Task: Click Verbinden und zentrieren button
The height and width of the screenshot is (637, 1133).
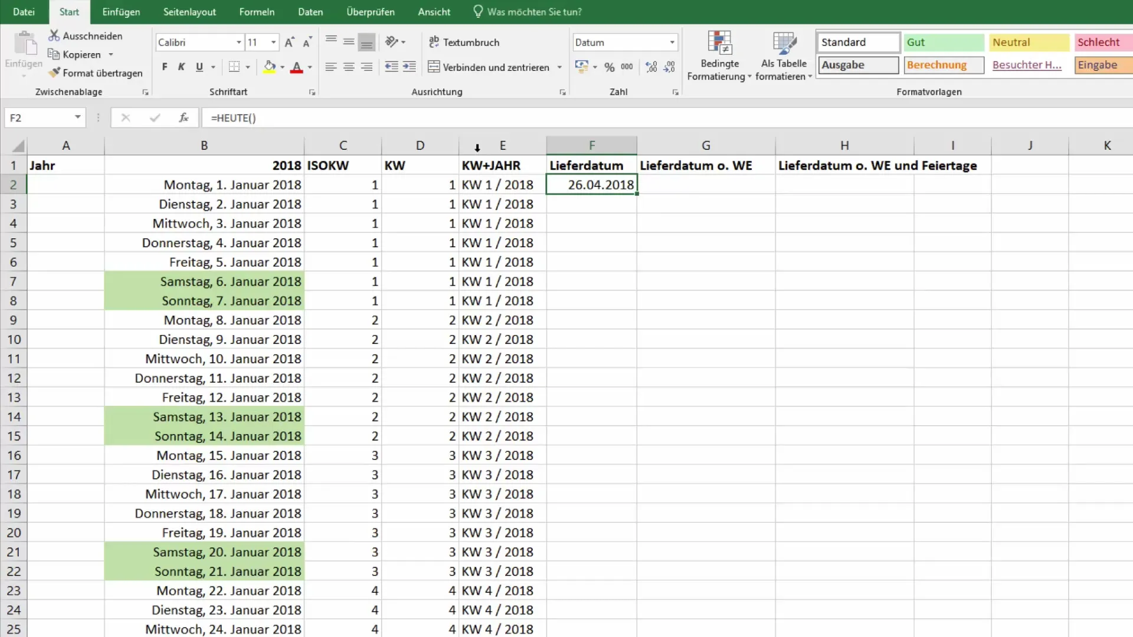Action: [x=489, y=67]
